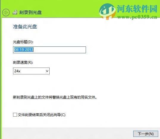Click the empty area right of 08 19 2013
This screenshot has width=160, height=139.
[x=60, y=50]
